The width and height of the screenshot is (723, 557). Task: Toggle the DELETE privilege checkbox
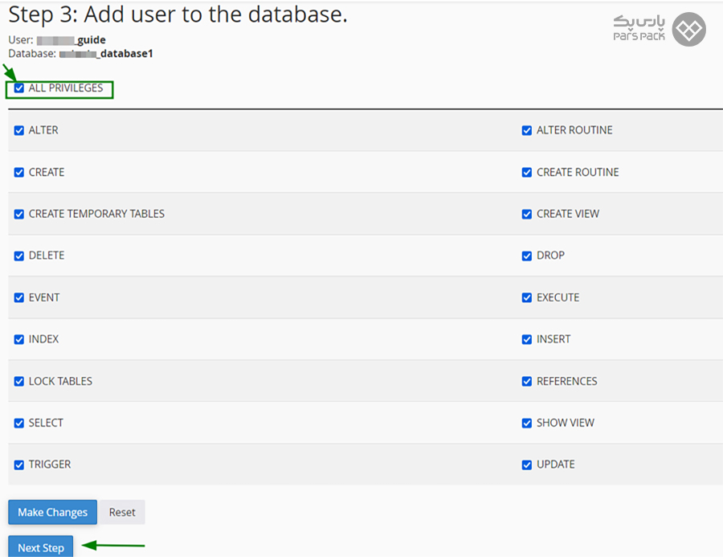pos(19,256)
